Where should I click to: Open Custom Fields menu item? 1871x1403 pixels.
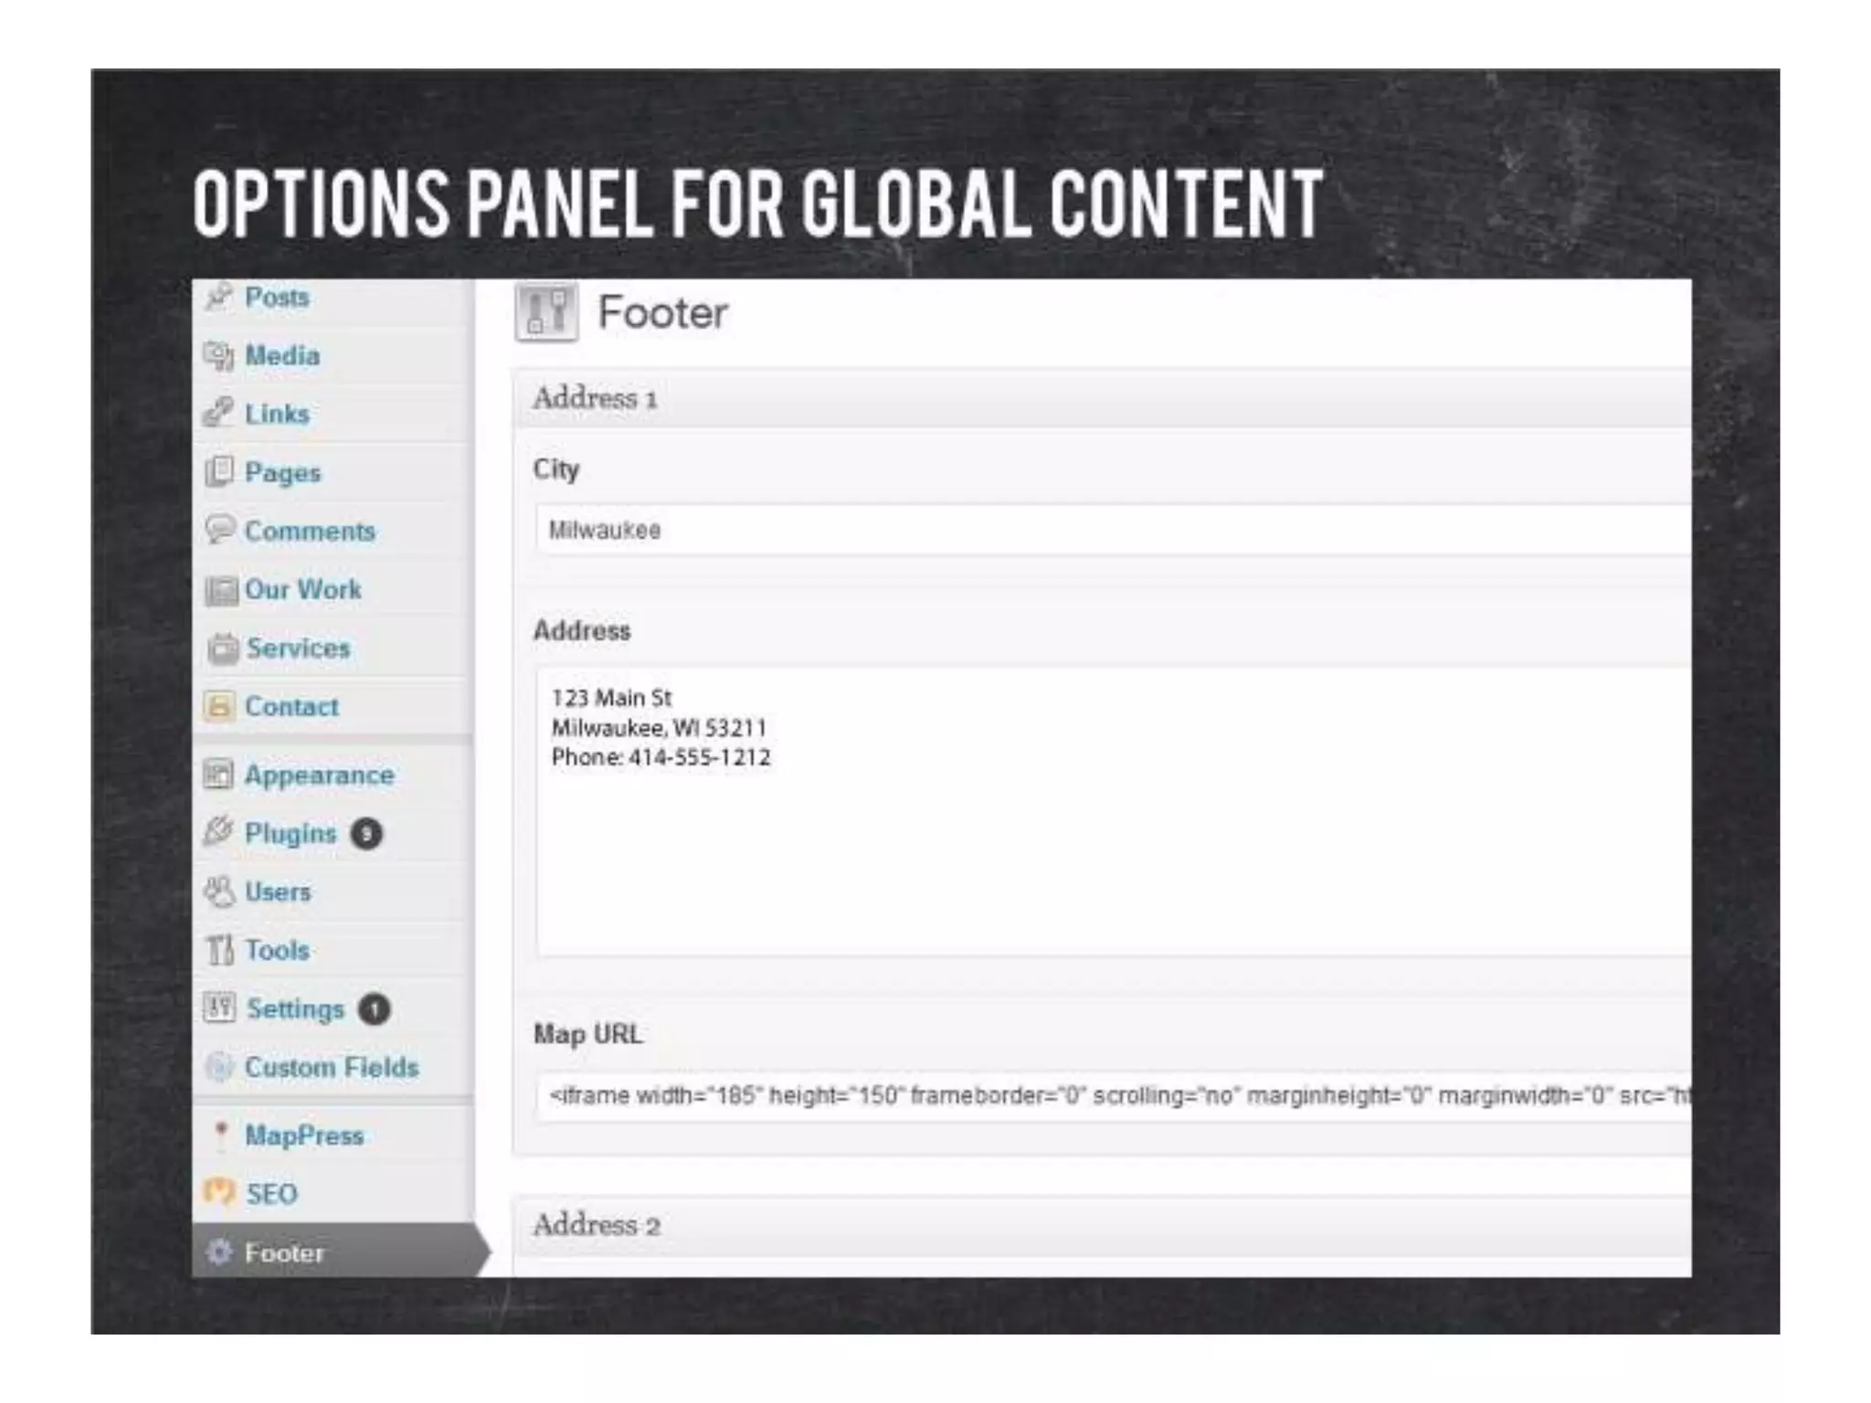point(333,1067)
